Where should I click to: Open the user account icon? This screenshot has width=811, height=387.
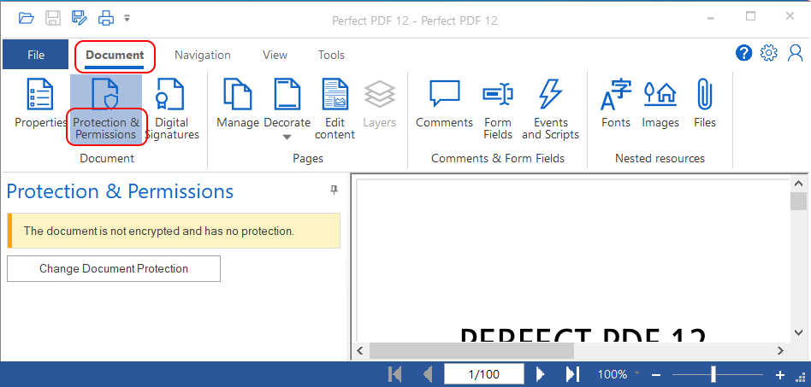pyautogui.click(x=795, y=53)
